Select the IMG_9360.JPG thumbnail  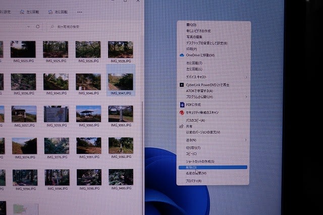[88, 113]
